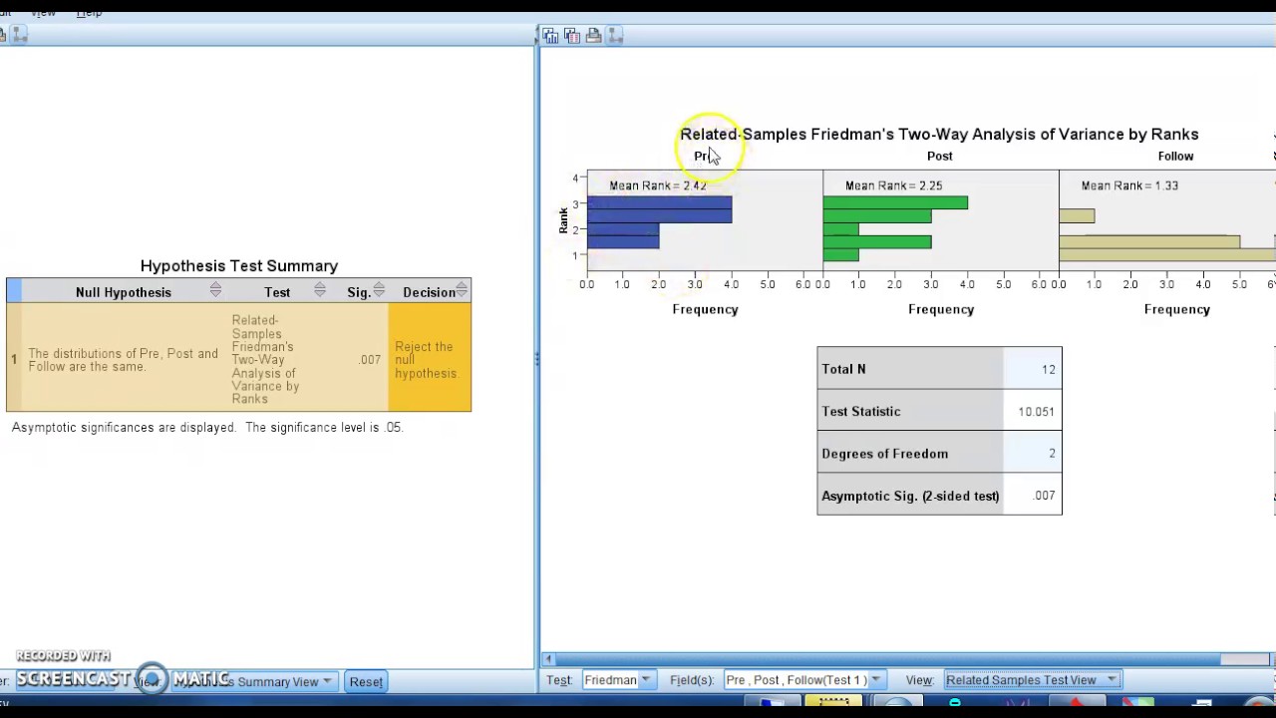
Task: Click the Total N row label
Action: coord(843,369)
